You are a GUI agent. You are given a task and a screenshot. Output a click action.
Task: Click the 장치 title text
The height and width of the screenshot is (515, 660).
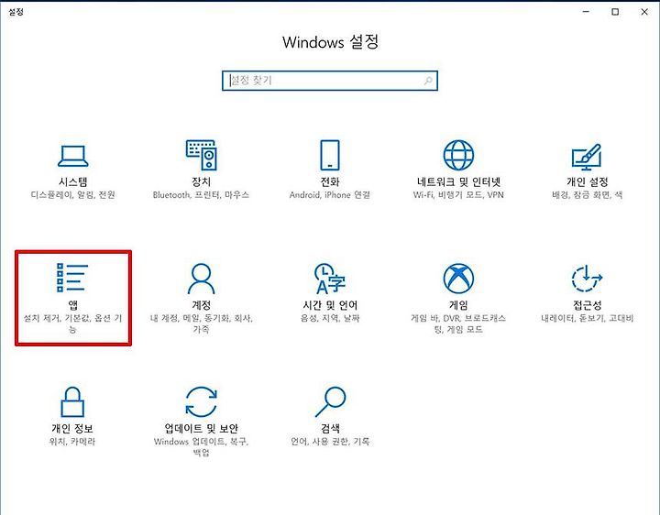[x=201, y=181]
